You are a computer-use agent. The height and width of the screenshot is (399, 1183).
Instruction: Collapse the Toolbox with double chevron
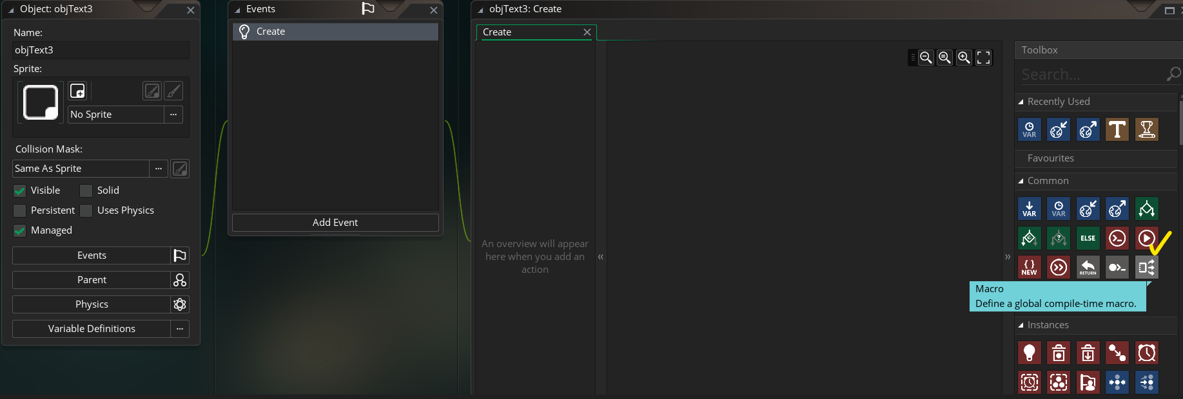(x=1008, y=256)
